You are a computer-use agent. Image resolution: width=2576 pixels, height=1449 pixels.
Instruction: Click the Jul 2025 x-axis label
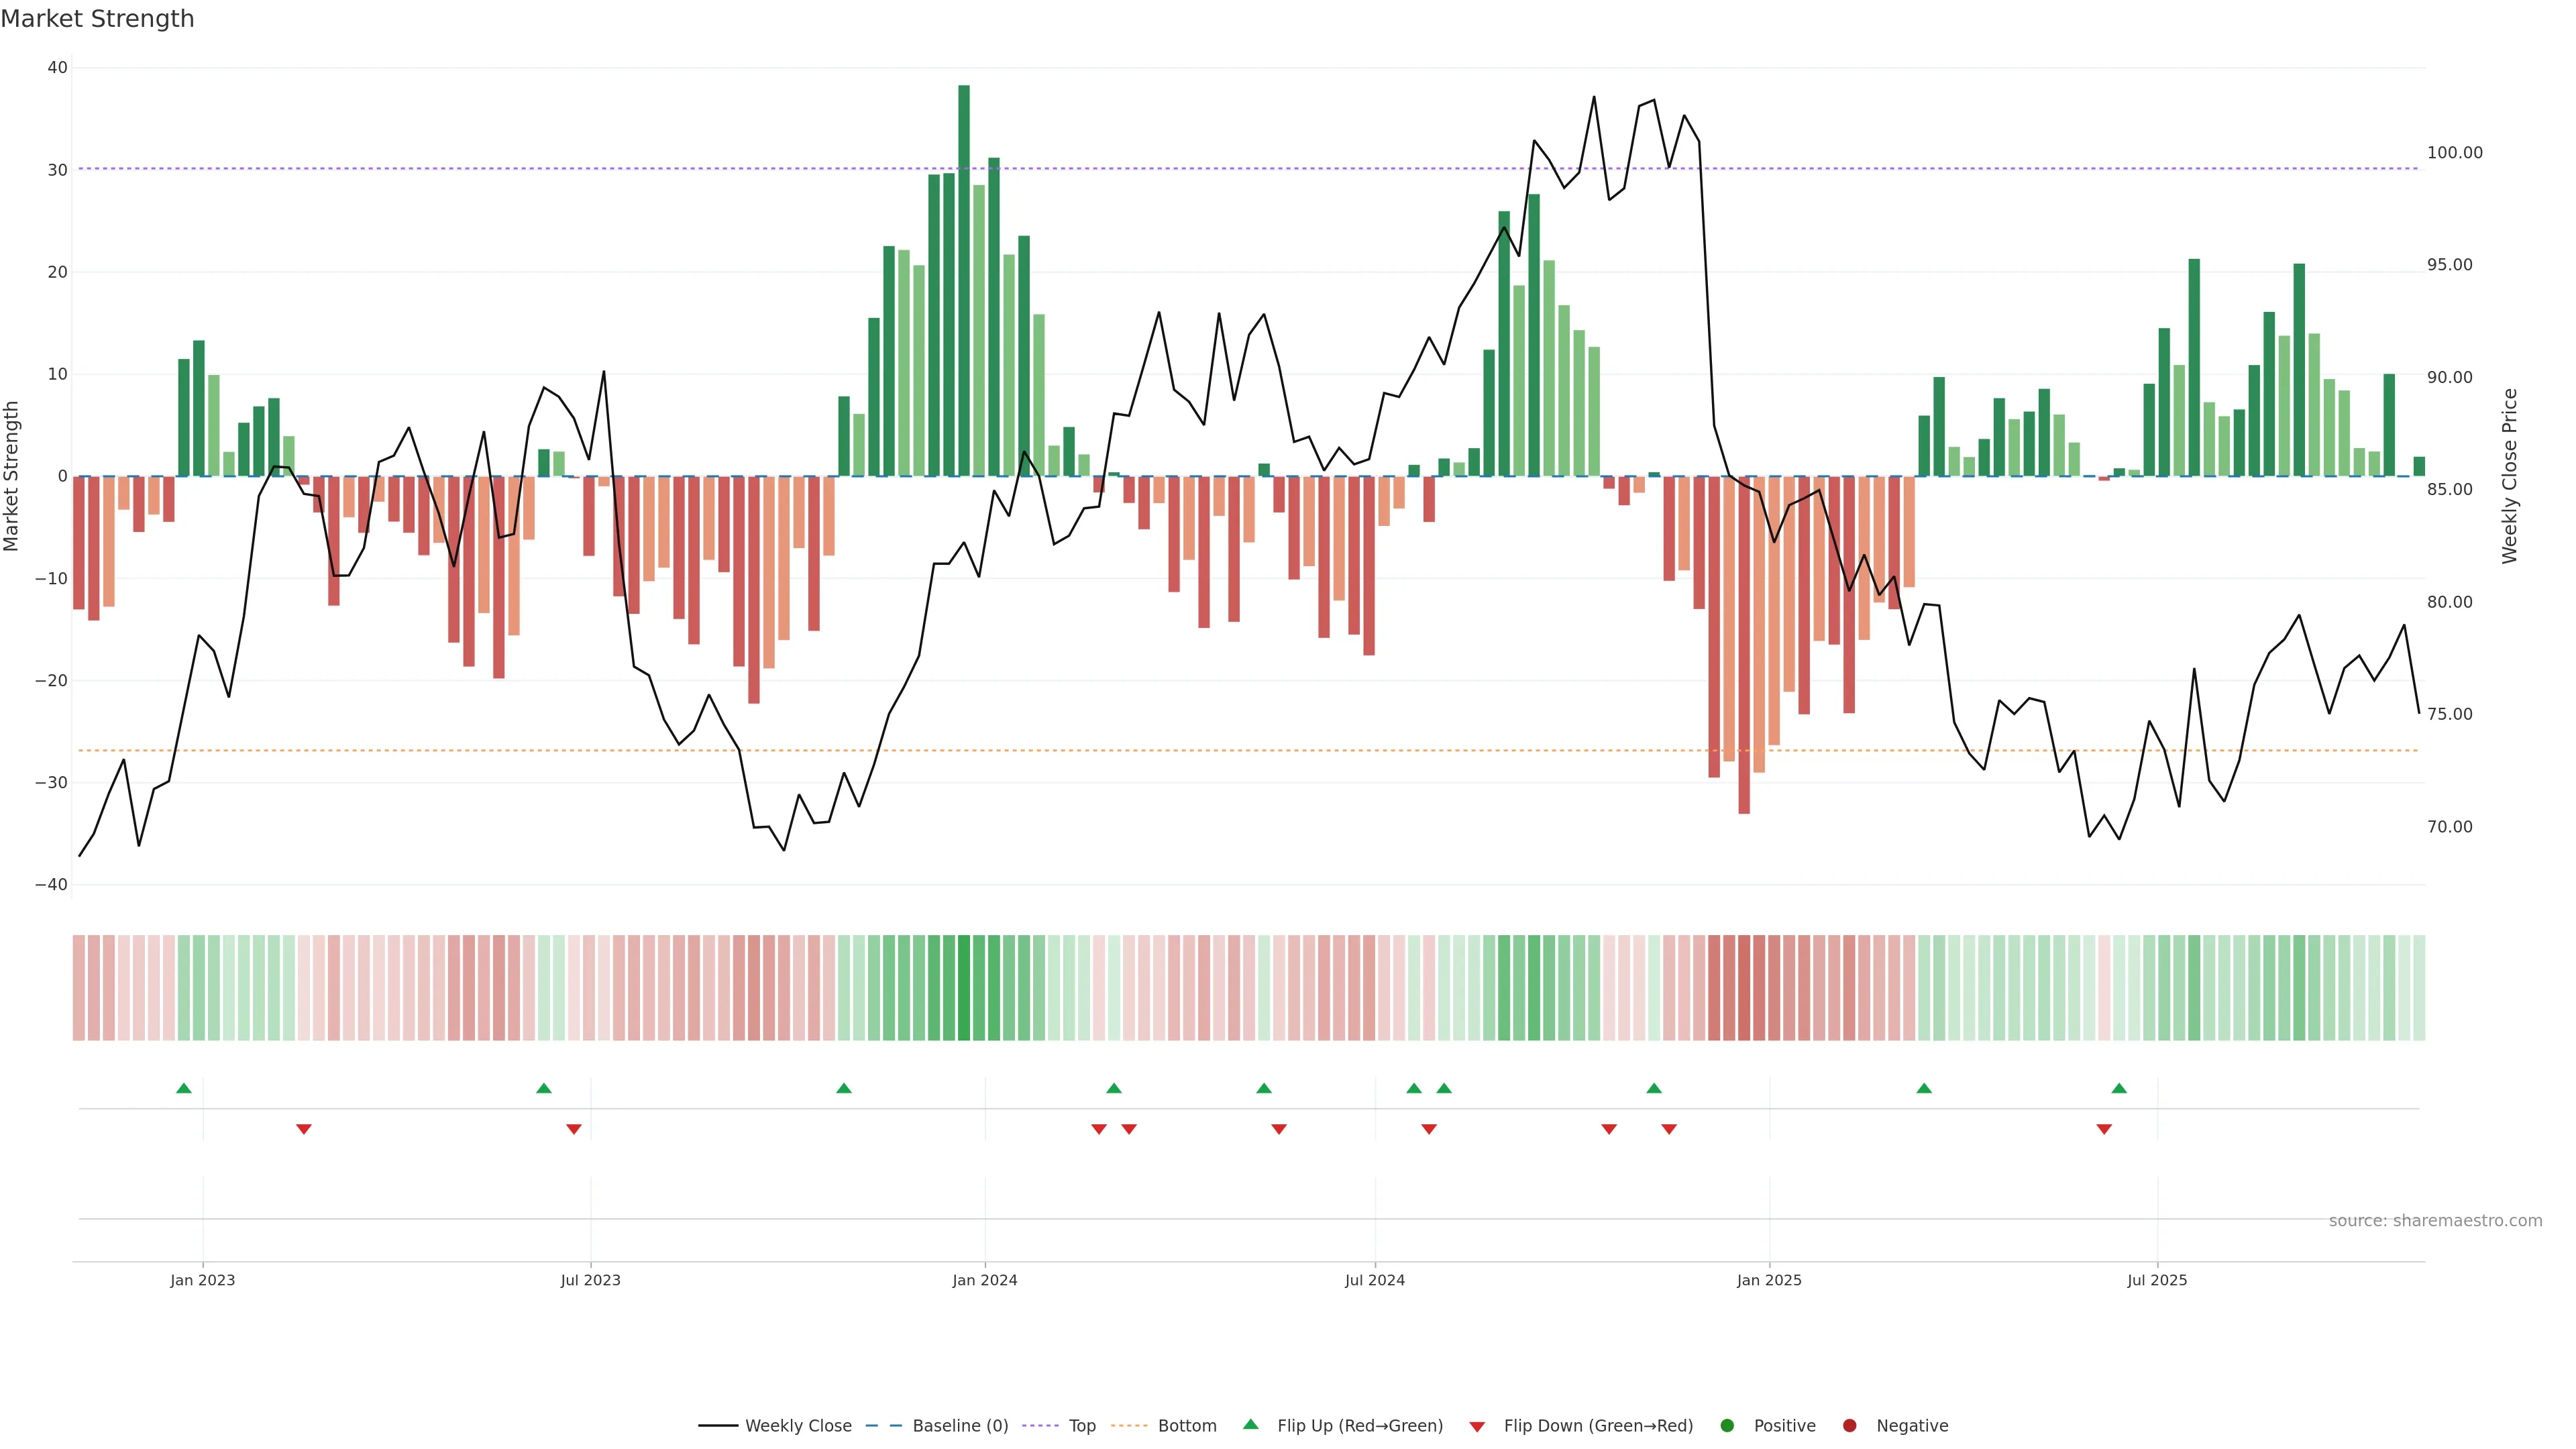[2157, 1280]
